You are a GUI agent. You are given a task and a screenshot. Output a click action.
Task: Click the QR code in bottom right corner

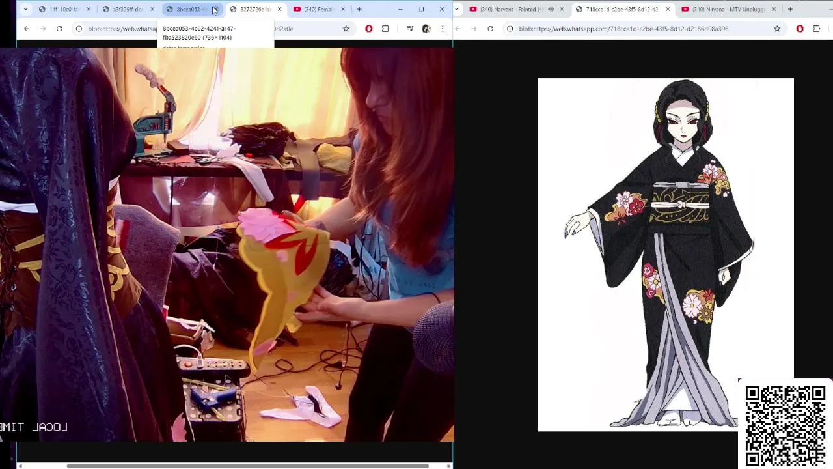tap(785, 426)
